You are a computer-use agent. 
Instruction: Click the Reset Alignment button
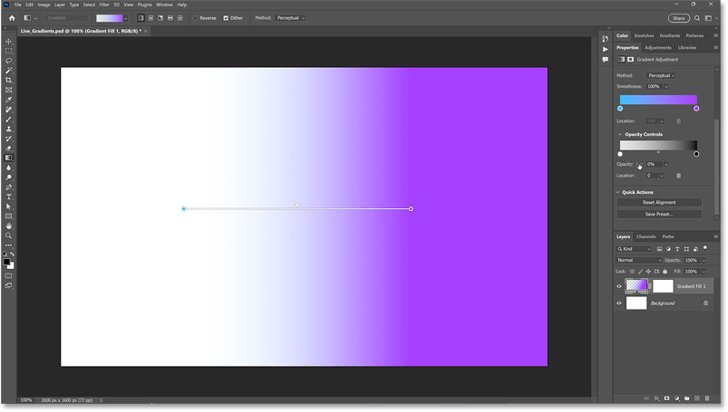pyautogui.click(x=659, y=202)
